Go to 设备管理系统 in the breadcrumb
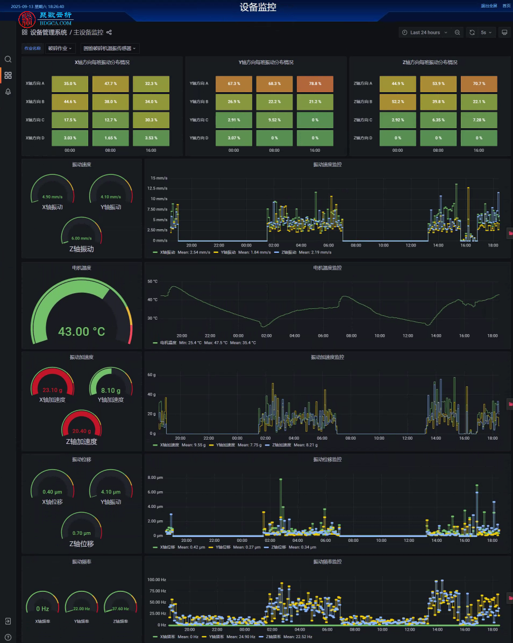This screenshot has height=643, width=513. point(48,32)
